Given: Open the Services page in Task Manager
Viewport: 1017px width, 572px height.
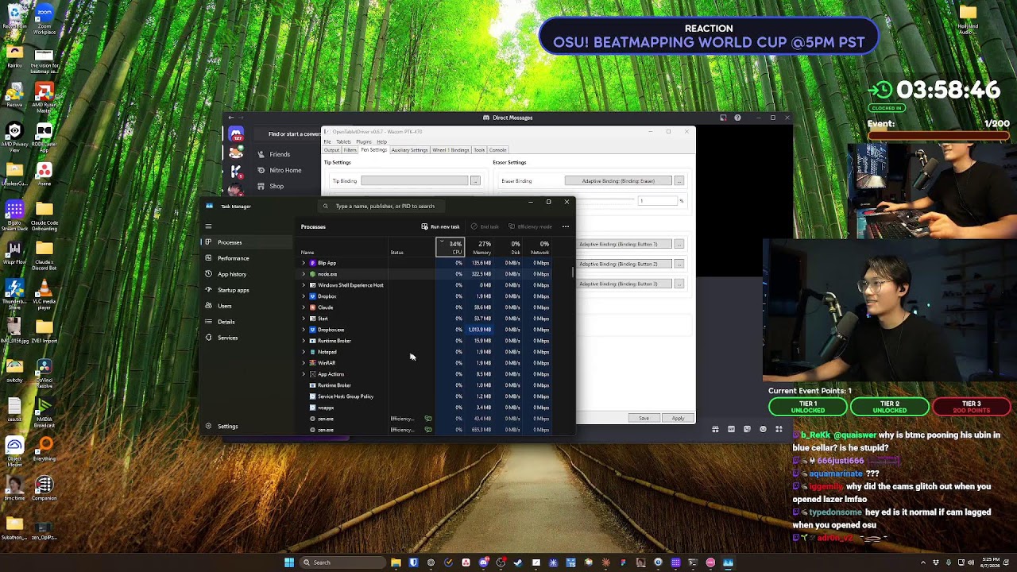Looking at the screenshot, I should point(246,338).
